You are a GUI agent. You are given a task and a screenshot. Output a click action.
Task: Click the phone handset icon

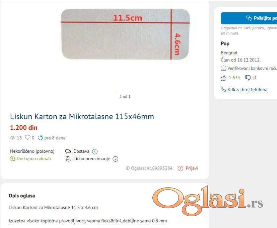coord(223,89)
